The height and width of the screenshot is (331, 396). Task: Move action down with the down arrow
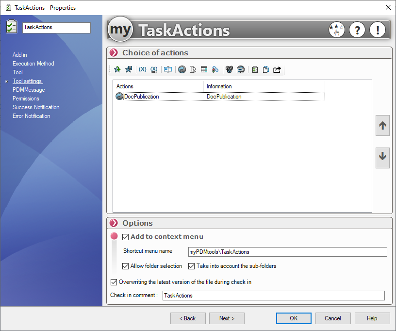point(382,157)
